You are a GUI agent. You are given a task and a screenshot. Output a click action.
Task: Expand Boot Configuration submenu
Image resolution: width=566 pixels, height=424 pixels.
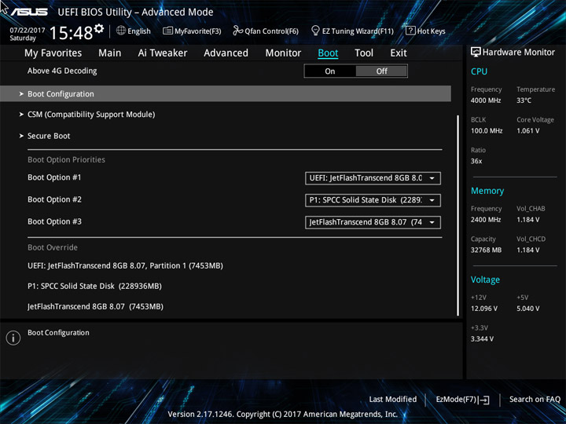tap(226, 93)
